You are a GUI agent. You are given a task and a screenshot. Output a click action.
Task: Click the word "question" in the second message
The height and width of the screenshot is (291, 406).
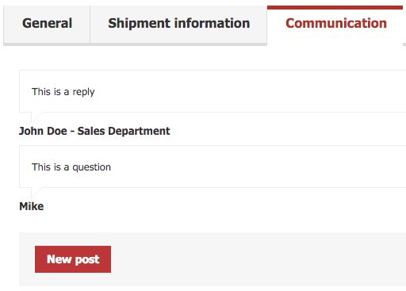[x=91, y=168]
